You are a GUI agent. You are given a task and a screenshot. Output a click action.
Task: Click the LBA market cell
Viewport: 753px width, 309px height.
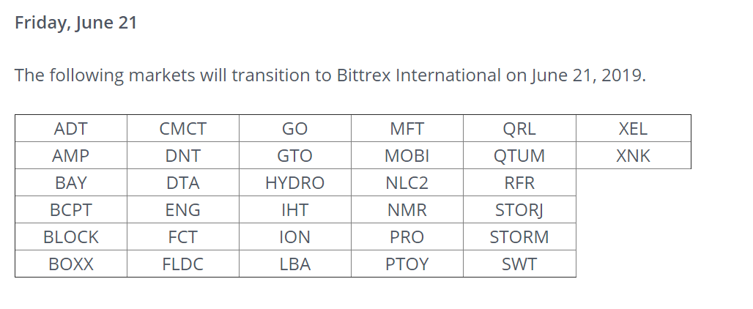click(295, 264)
